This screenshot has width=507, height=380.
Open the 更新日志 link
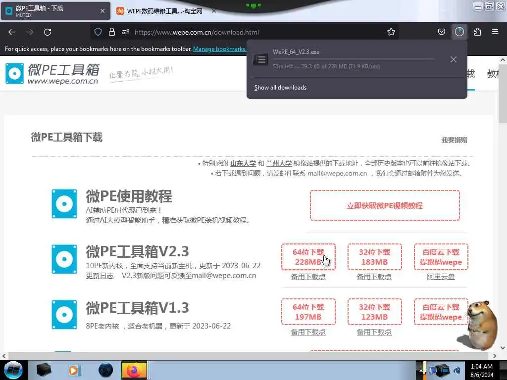(100, 276)
